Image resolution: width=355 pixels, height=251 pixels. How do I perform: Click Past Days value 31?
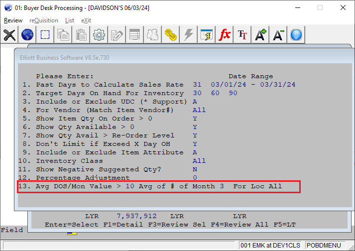tap(197, 85)
